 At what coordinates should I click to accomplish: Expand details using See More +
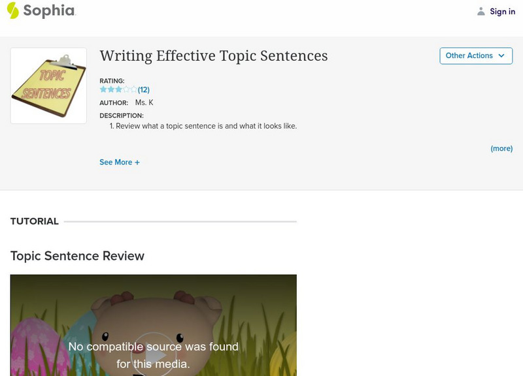[x=120, y=162]
